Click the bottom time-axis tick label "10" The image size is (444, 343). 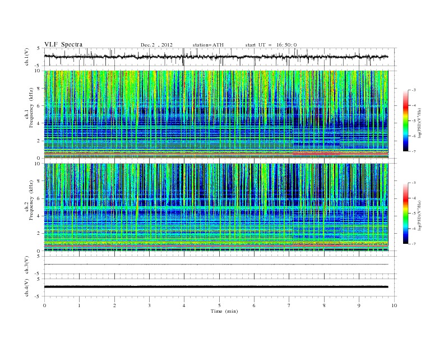394,305
